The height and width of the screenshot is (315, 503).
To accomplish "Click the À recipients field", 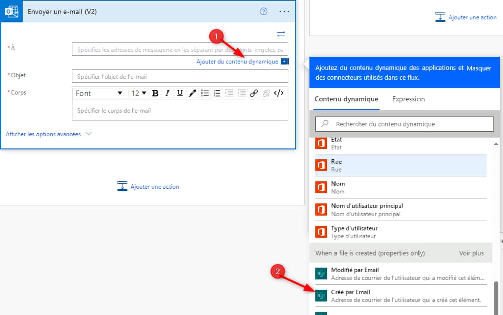I will point(180,49).
